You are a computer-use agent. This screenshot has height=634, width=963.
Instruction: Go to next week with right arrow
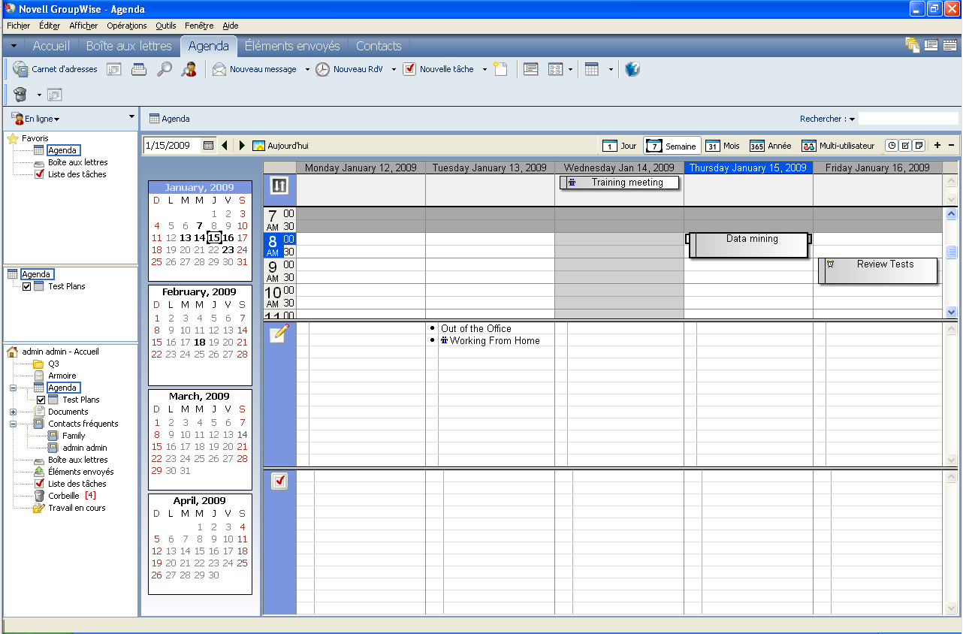tap(242, 146)
